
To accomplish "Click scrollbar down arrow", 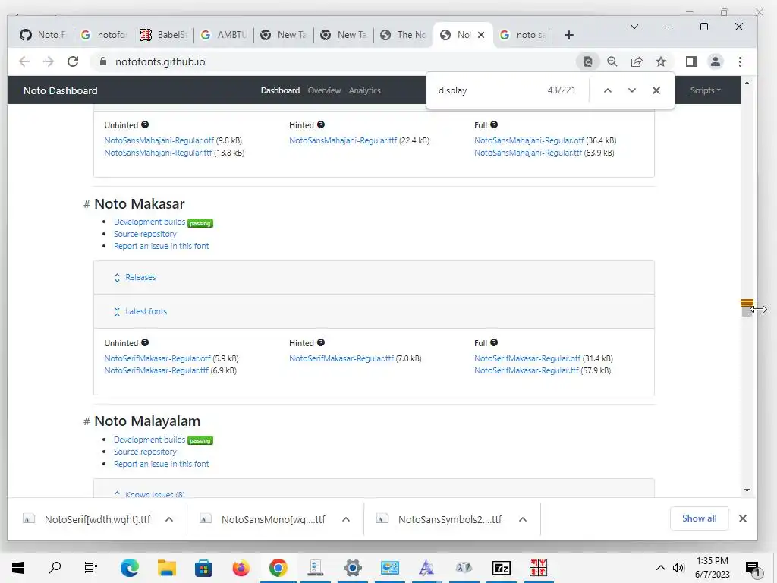I will pyautogui.click(x=747, y=490).
